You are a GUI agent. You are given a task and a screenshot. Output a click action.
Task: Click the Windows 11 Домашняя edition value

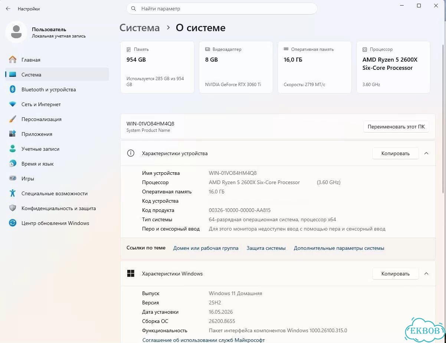pos(236,293)
